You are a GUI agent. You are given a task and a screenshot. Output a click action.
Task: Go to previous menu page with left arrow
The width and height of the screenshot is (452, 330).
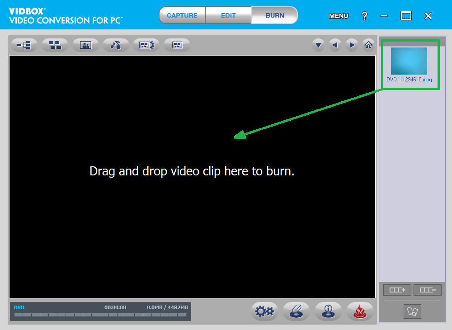click(335, 45)
